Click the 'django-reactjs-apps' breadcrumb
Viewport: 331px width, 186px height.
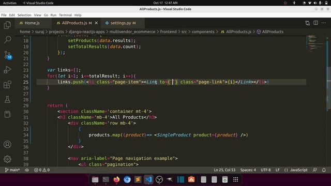86,32
